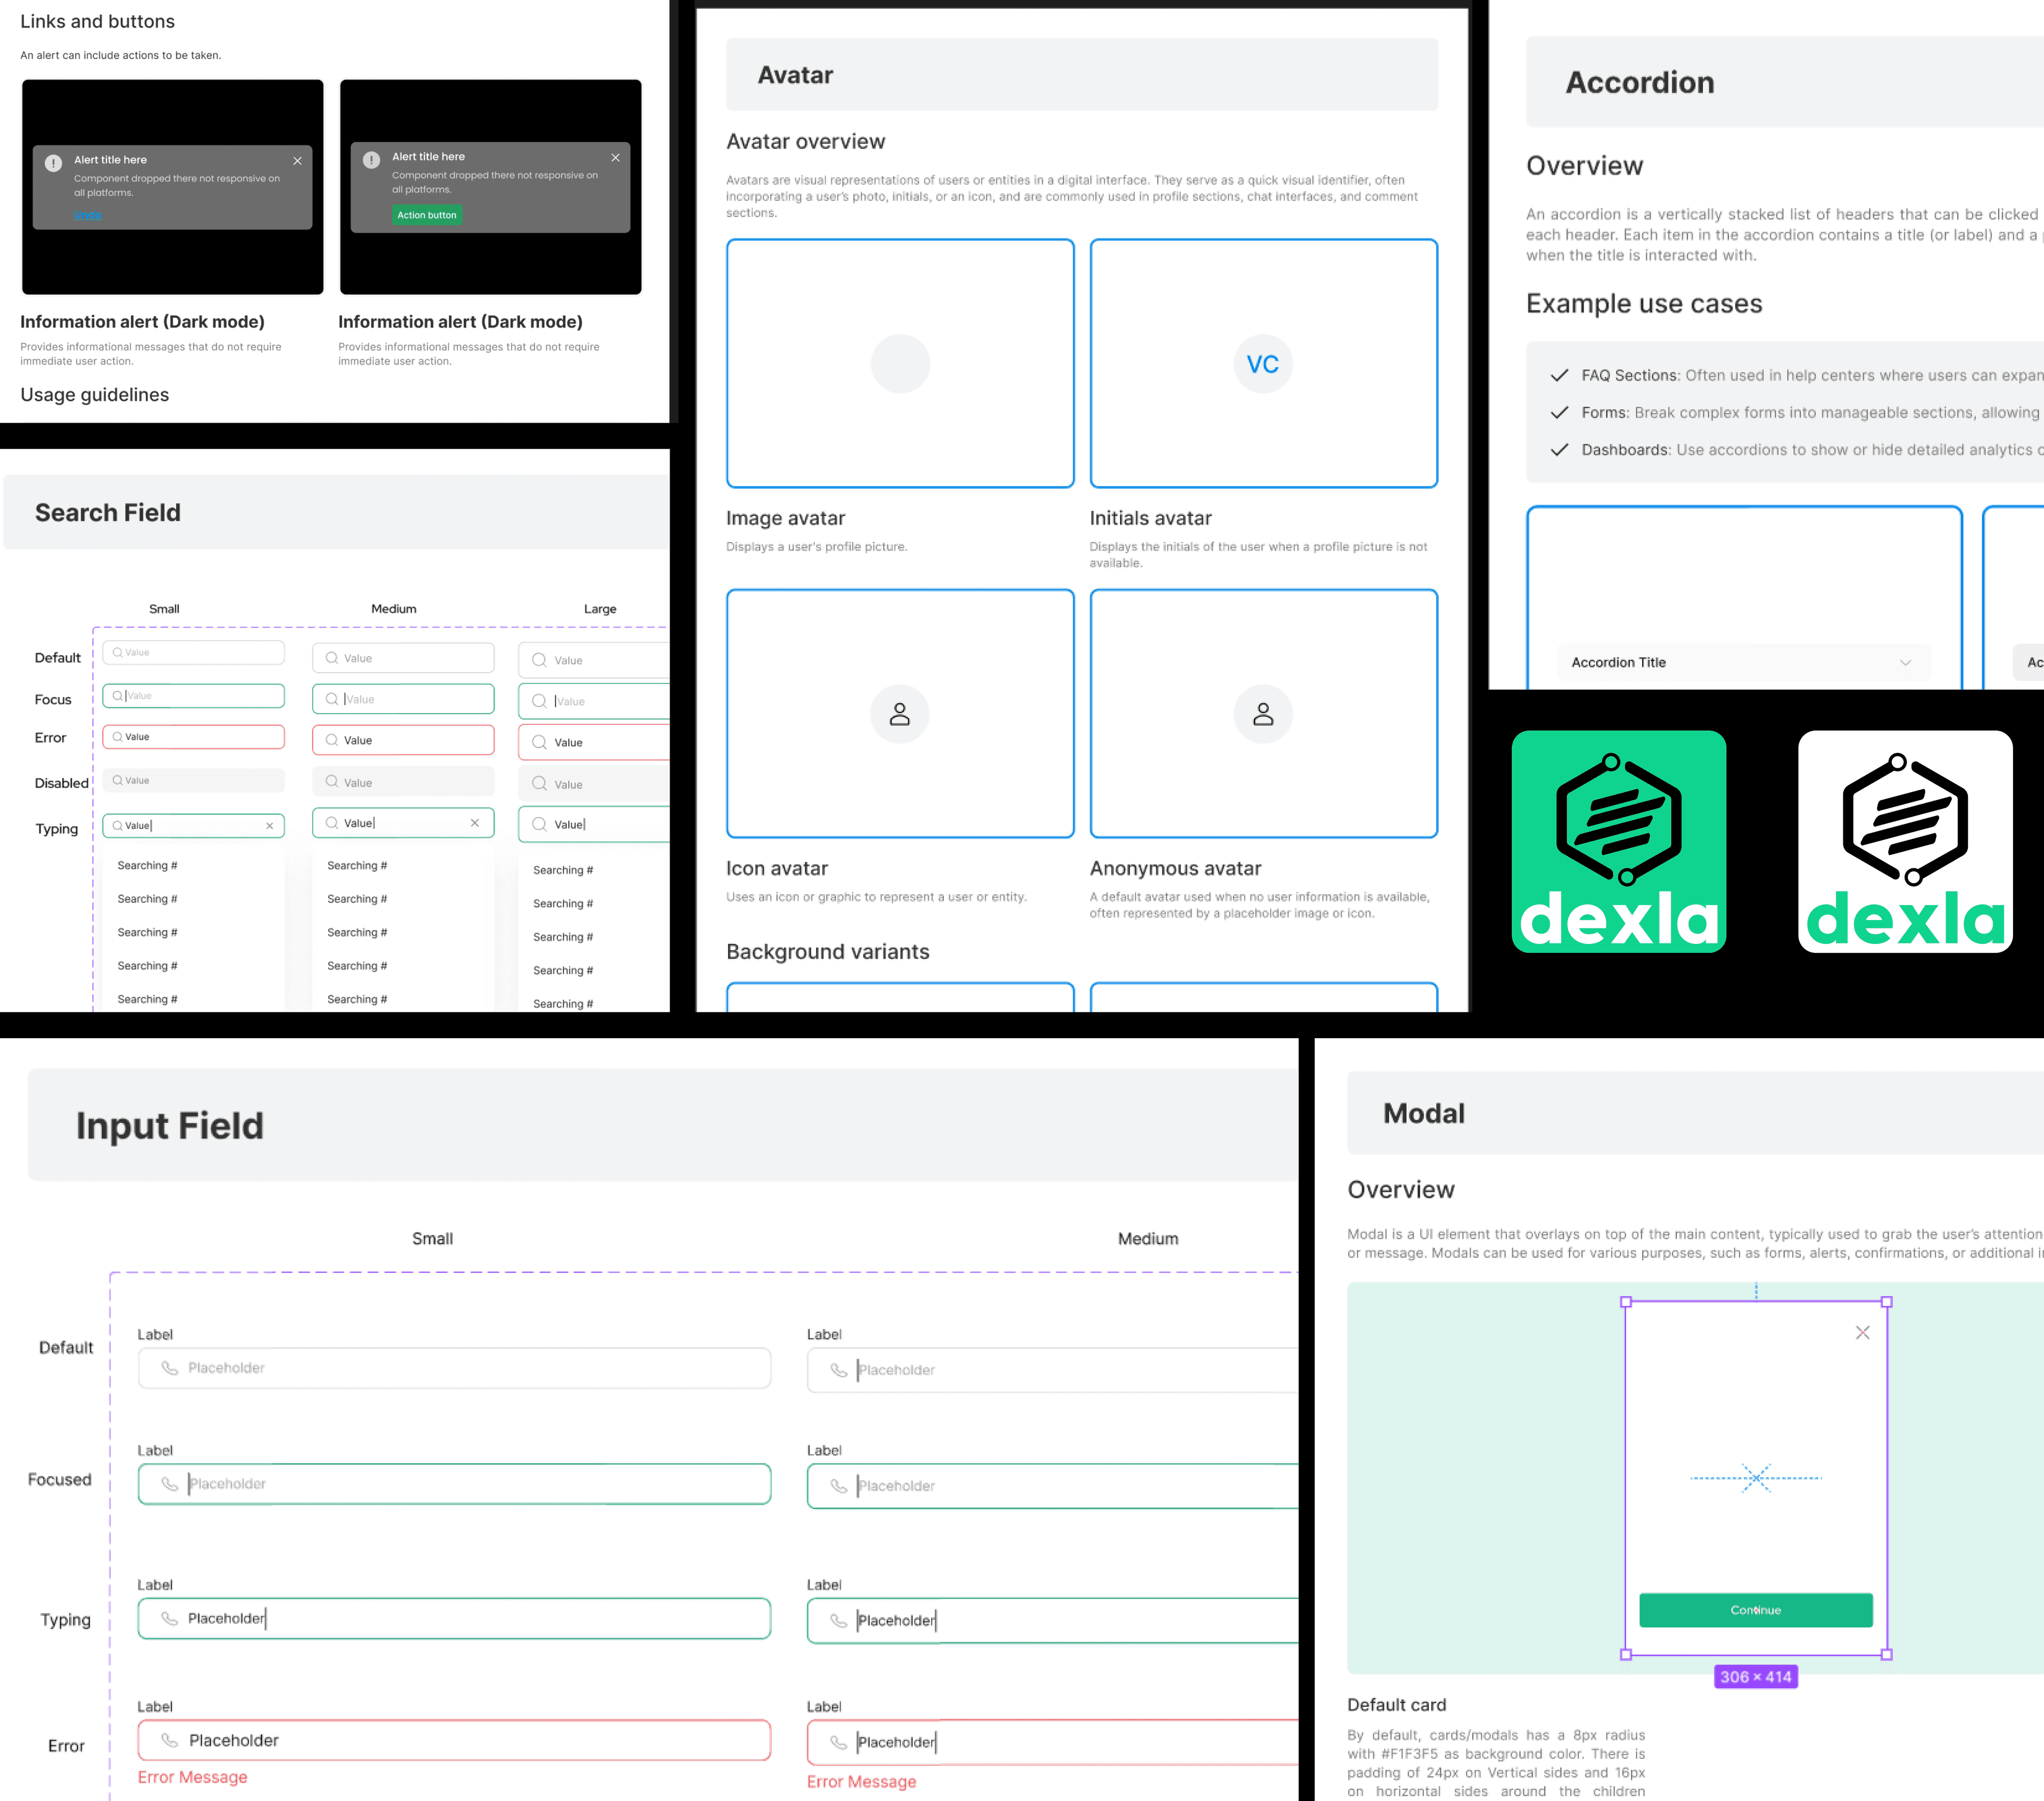2044x1801 pixels.
Task: Click the Undo link in the alert
Action: (x=87, y=215)
